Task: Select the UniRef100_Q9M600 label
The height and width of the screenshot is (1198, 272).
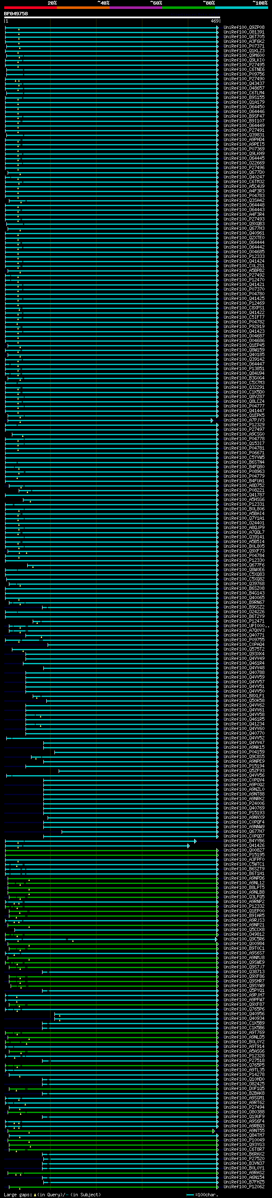Action: point(244,55)
